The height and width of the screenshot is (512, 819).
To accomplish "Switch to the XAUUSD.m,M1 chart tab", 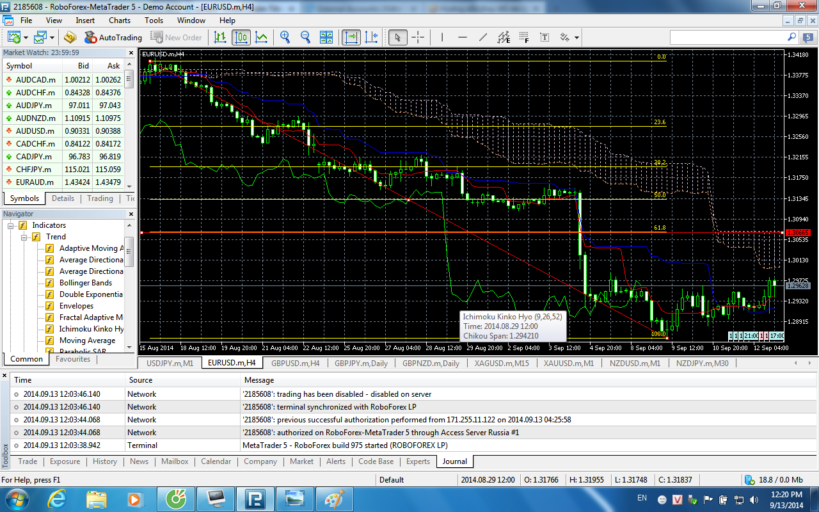I will [569, 363].
